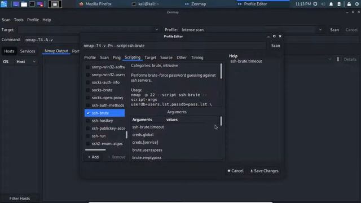
Task: Tick the ssh2-enum-algos script checkbox
Action: pyautogui.click(x=88, y=144)
